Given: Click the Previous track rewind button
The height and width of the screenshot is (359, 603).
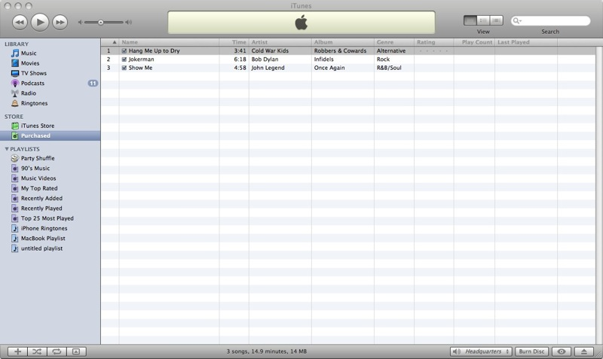Looking at the screenshot, I should (20, 22).
